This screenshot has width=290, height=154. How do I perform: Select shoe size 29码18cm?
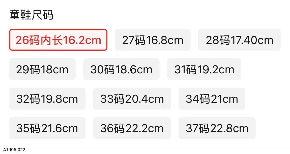[x=42, y=69]
